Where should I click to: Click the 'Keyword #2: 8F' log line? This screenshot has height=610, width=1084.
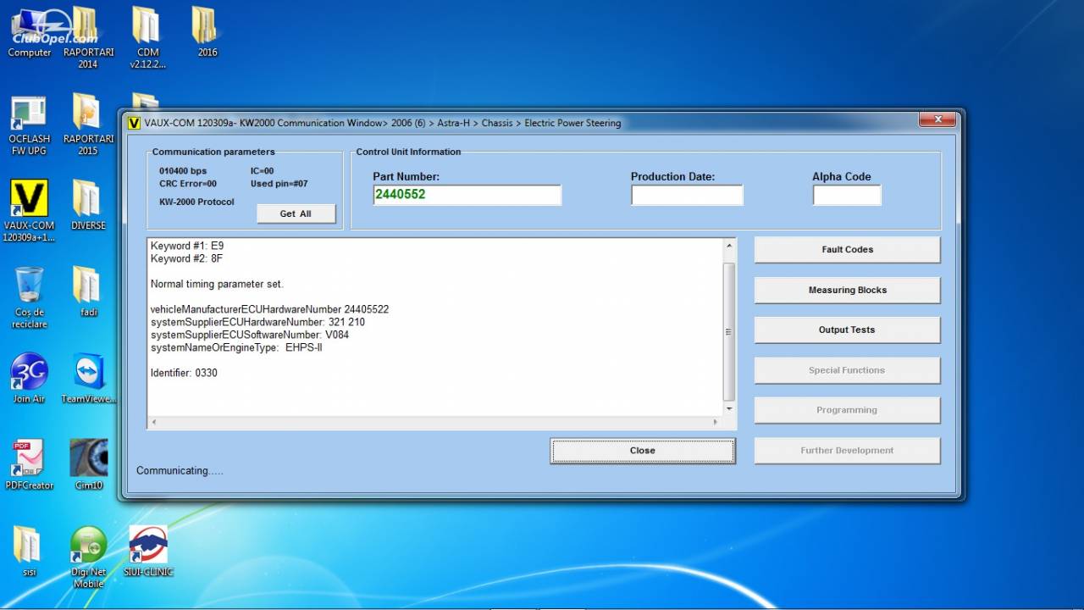pos(187,258)
